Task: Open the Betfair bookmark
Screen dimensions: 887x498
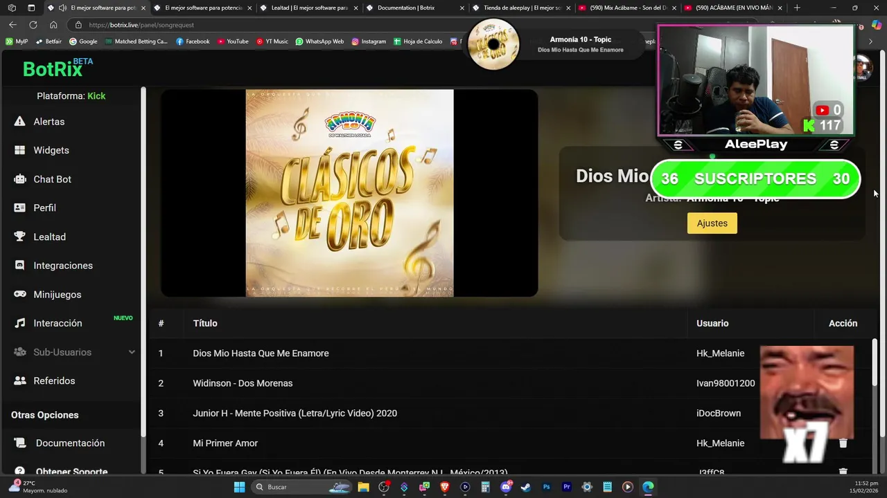Action: click(x=49, y=41)
